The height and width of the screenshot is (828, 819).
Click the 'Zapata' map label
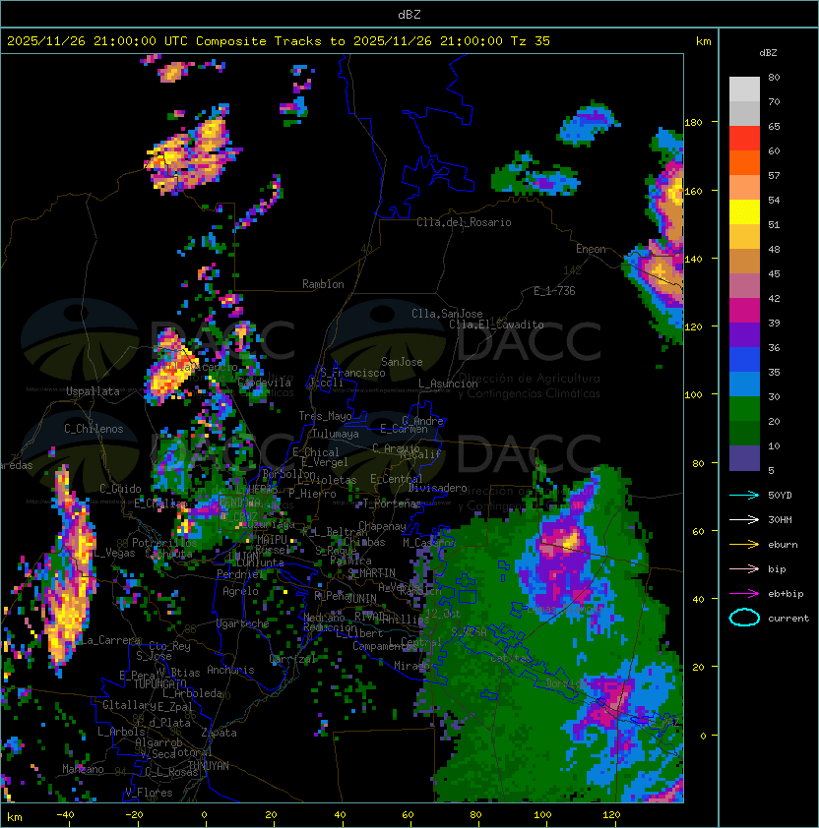coord(219,733)
